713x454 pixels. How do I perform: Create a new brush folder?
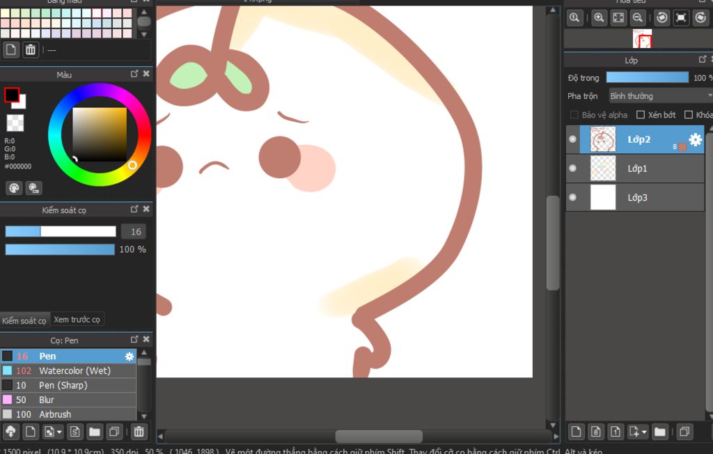[x=95, y=431]
